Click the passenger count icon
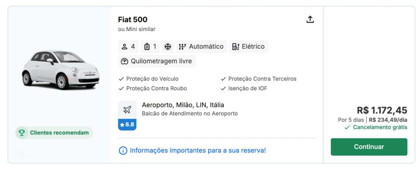This screenshot has height=170, width=420. [x=124, y=46]
